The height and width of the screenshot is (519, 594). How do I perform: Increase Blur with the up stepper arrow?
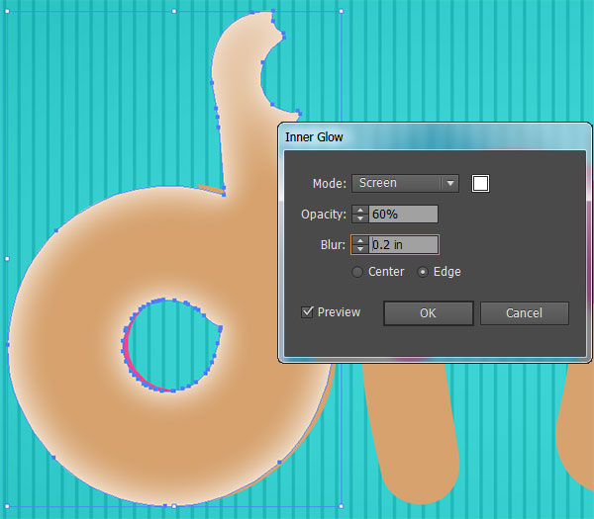pos(360,239)
